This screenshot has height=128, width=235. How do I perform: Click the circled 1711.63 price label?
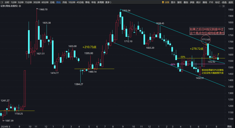[x=206, y=40]
